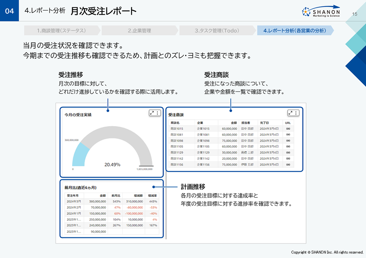Click the blue filled gauge segment

(x=80, y=156)
